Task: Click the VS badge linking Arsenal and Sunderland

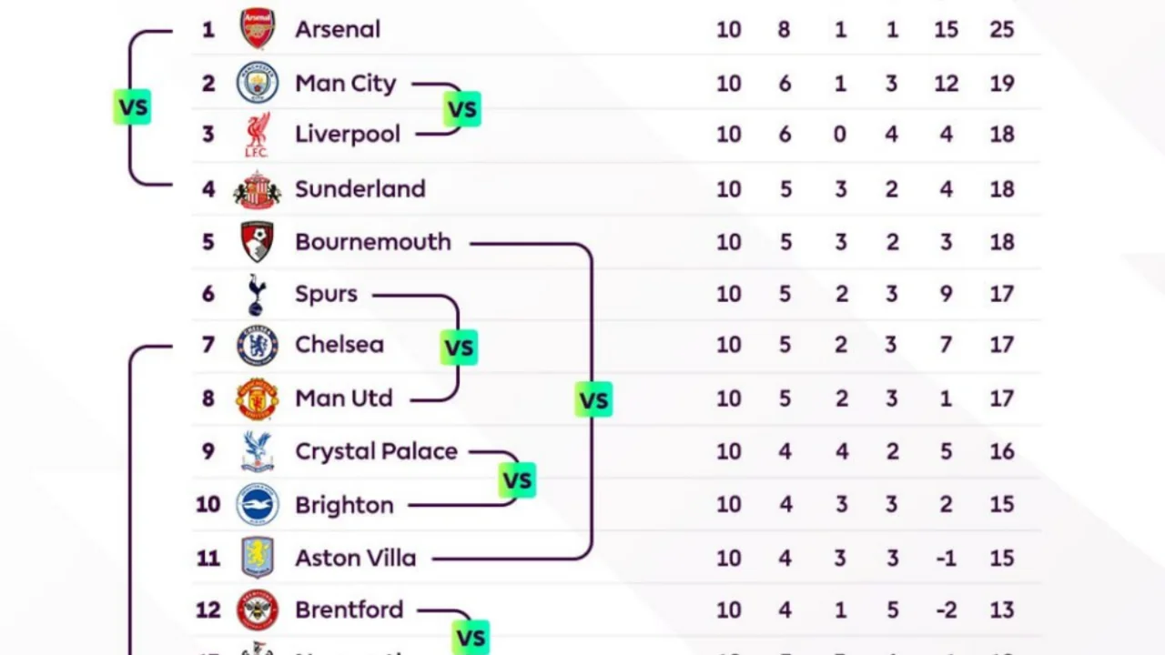Action: [x=132, y=107]
